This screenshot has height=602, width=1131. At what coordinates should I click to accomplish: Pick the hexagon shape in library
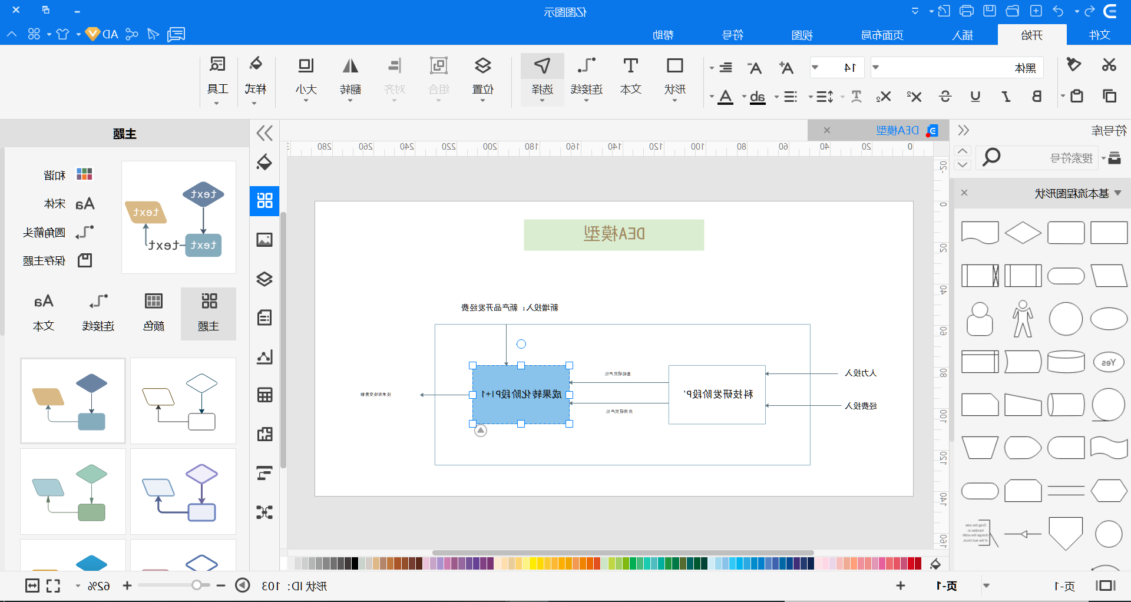point(1109,491)
